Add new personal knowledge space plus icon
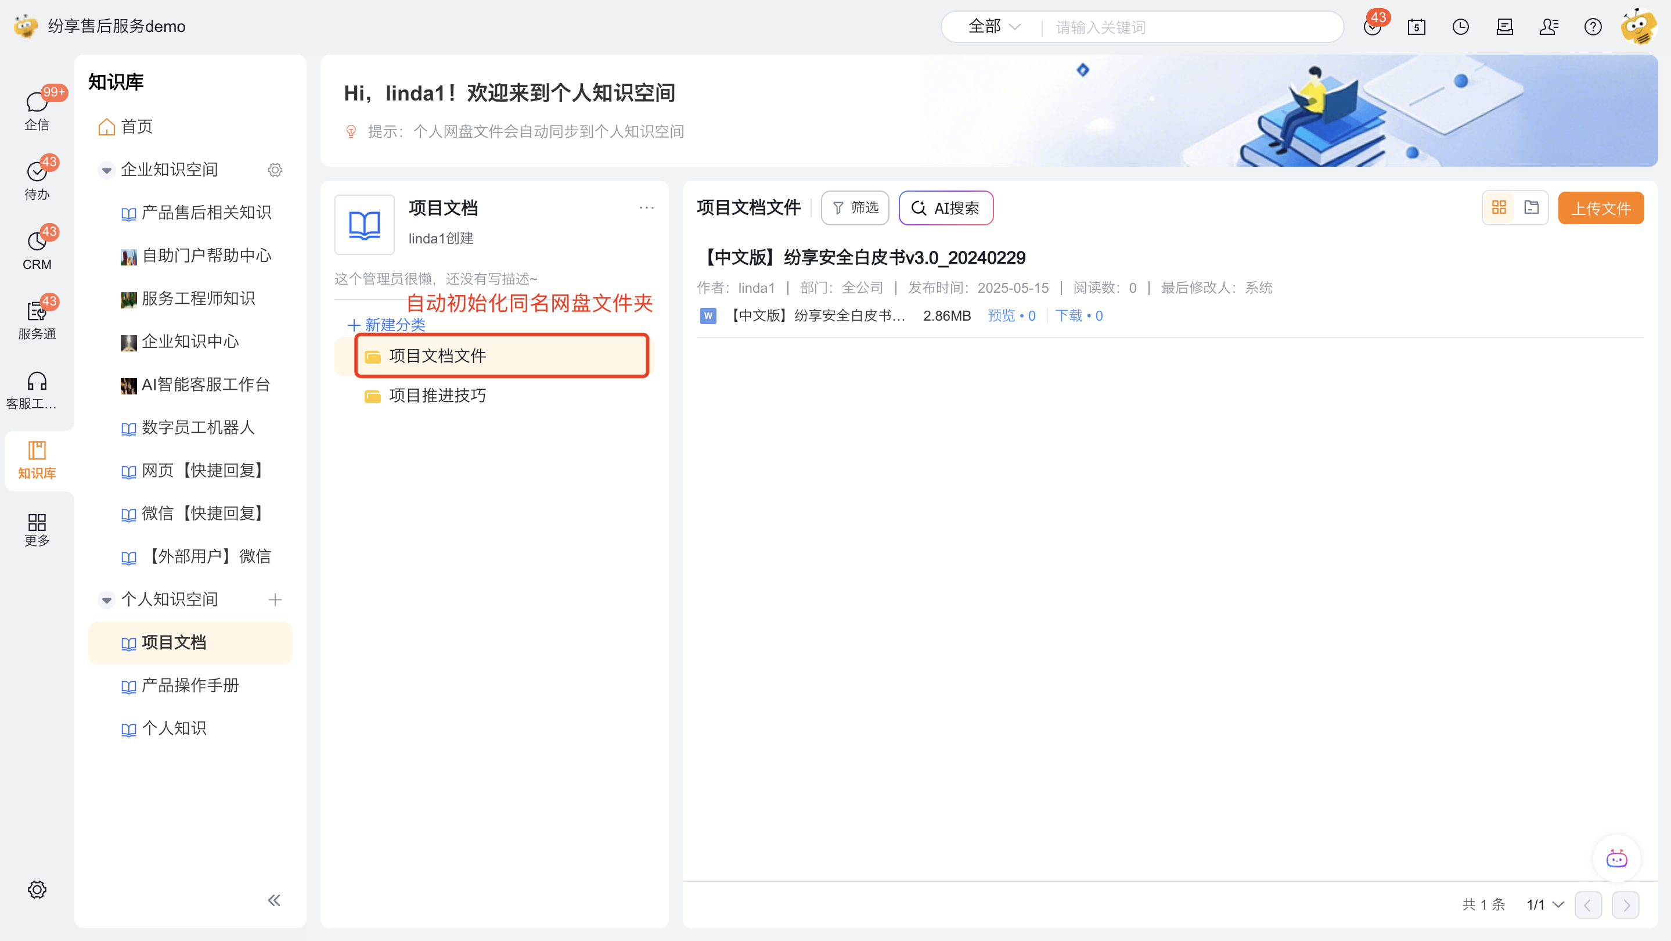1671x941 pixels. [x=275, y=599]
